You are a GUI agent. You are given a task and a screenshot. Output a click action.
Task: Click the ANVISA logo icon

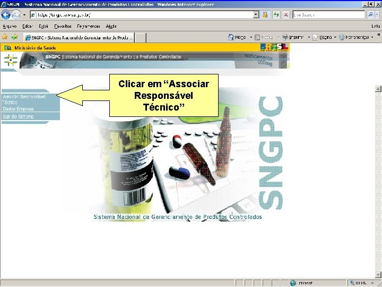point(11,60)
